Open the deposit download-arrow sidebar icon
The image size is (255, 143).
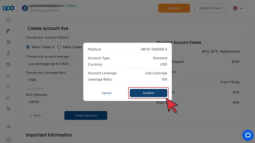point(8,75)
